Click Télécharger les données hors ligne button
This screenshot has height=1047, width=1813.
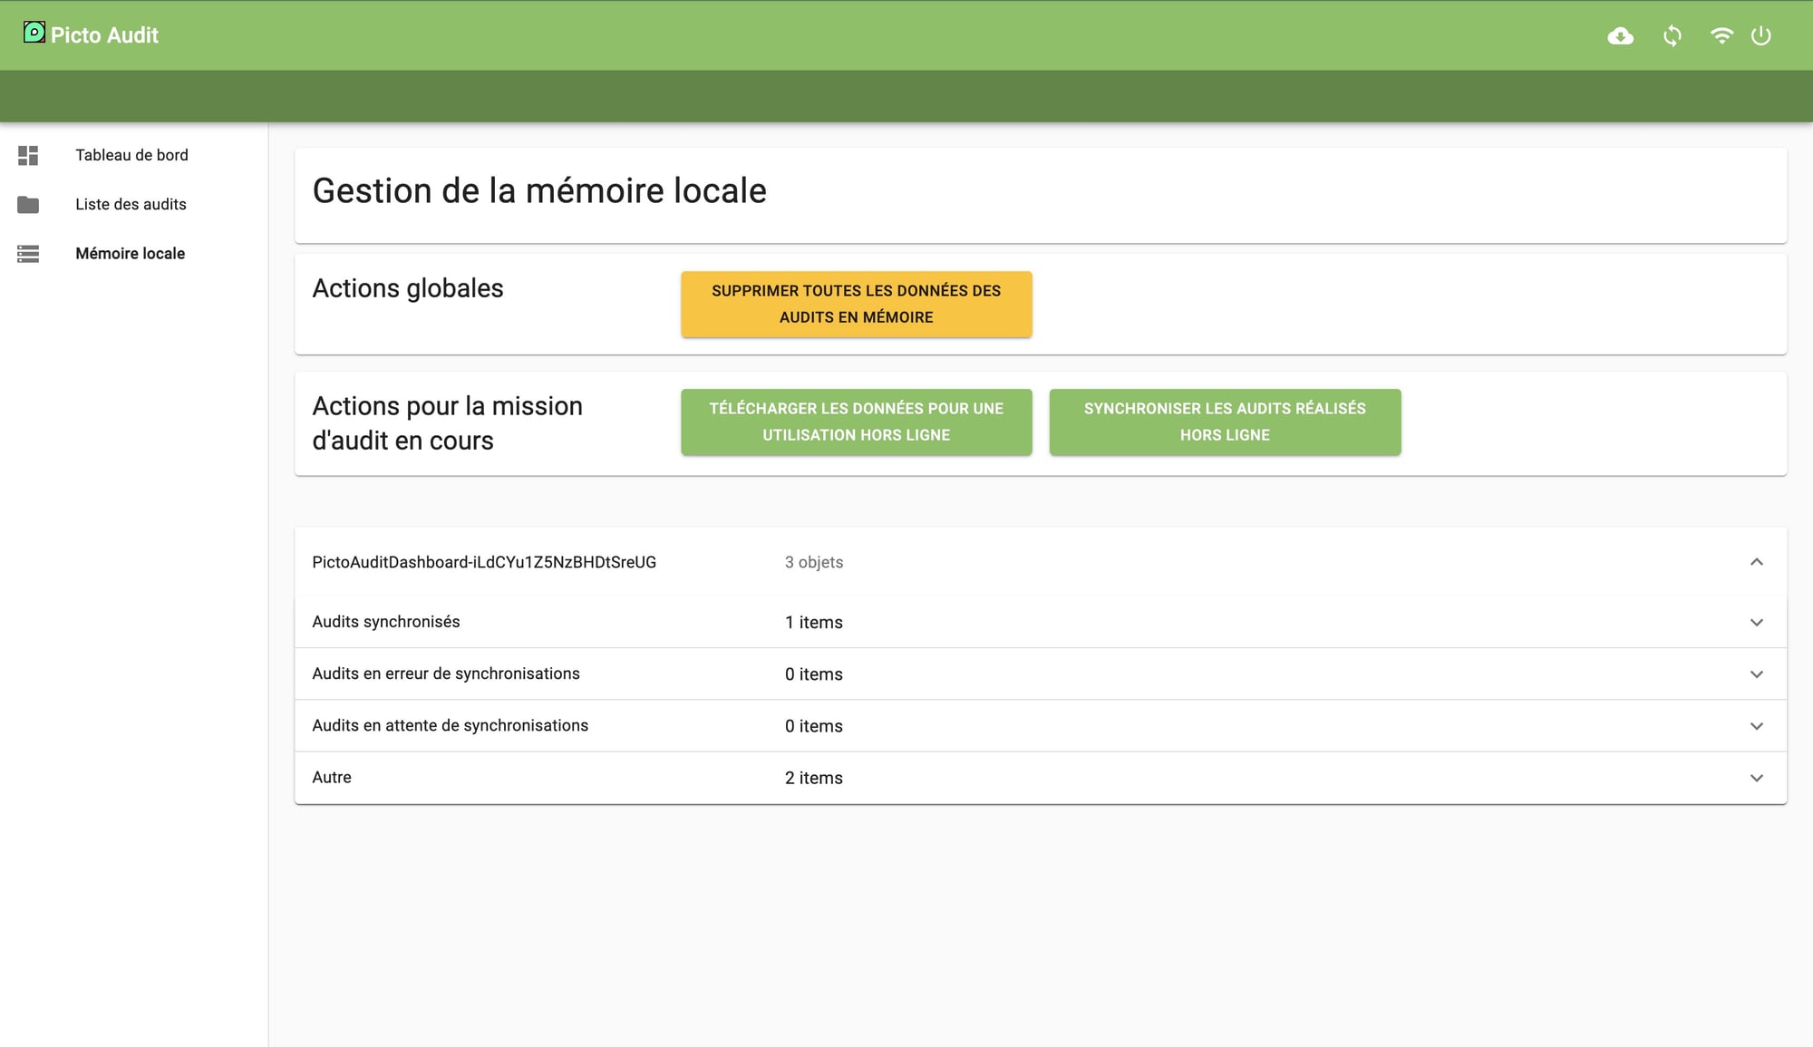856,422
